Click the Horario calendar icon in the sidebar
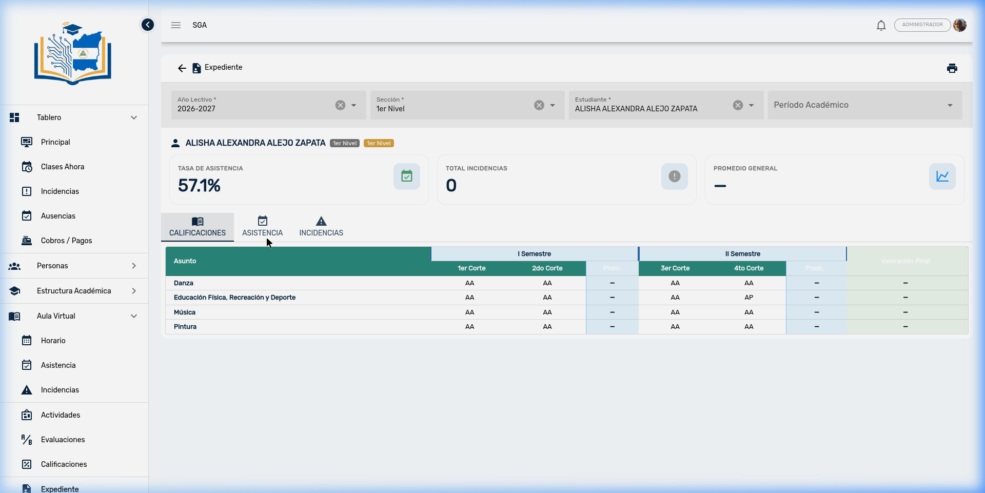This screenshot has height=493, width=985. coord(26,340)
